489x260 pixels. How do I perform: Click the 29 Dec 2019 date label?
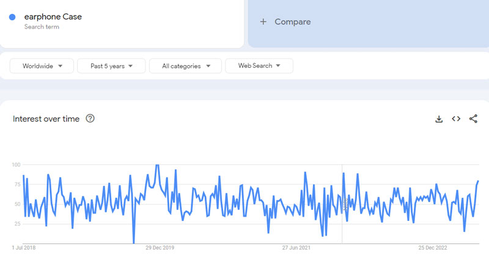coord(160,248)
